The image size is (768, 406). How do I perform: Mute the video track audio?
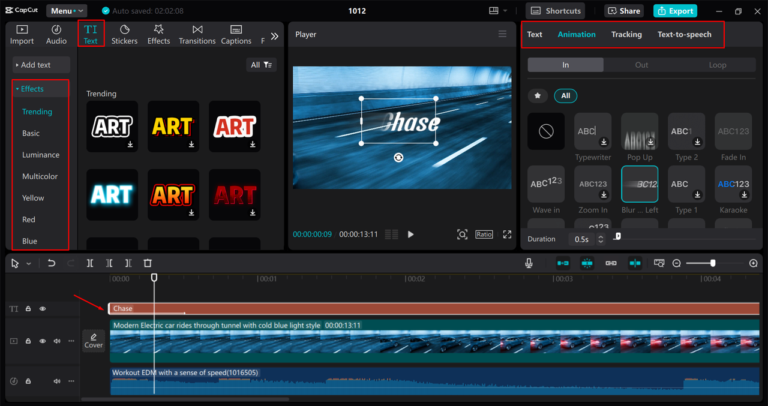pyautogui.click(x=57, y=341)
